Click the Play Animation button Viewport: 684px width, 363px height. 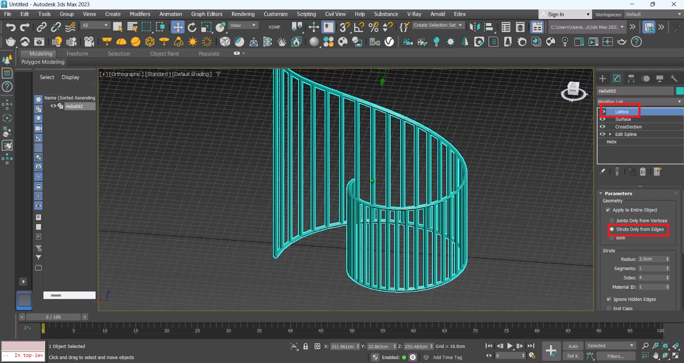(x=510, y=346)
